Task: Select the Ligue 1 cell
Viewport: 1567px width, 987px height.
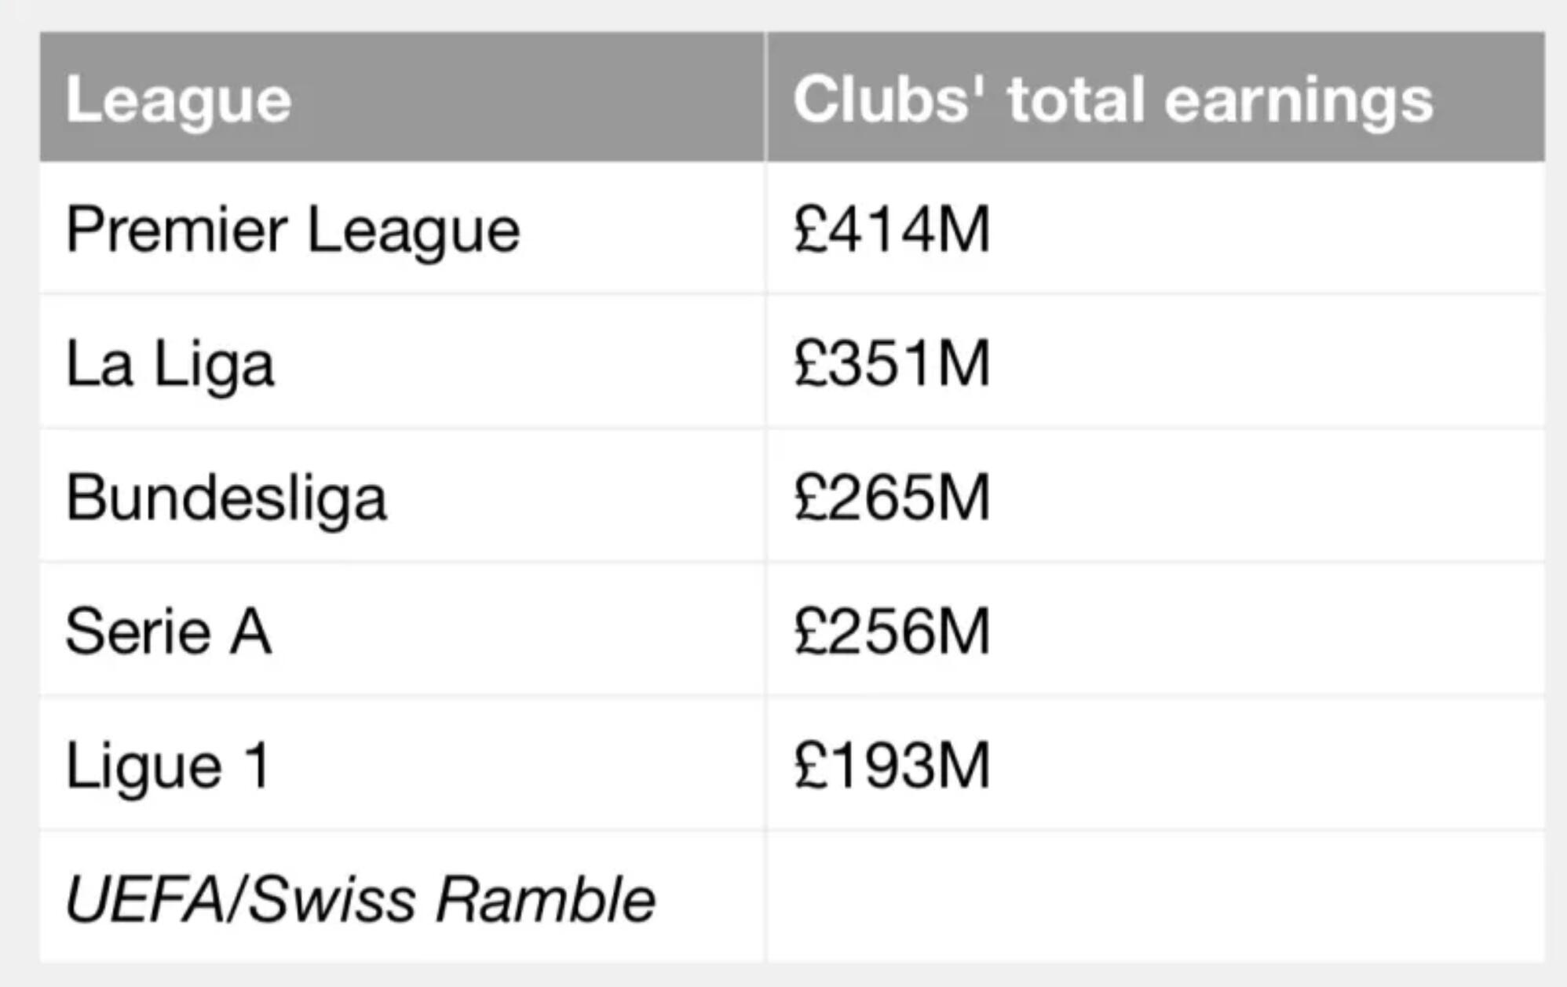Action: point(169,766)
